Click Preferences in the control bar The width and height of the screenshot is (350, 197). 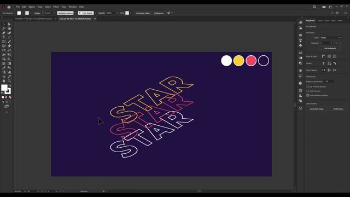point(159,13)
